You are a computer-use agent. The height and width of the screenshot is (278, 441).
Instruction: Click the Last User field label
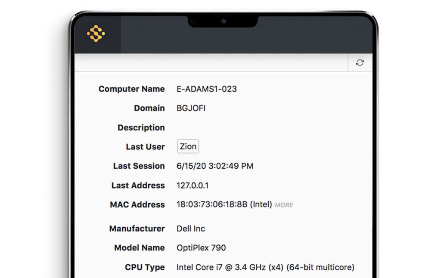tap(145, 147)
